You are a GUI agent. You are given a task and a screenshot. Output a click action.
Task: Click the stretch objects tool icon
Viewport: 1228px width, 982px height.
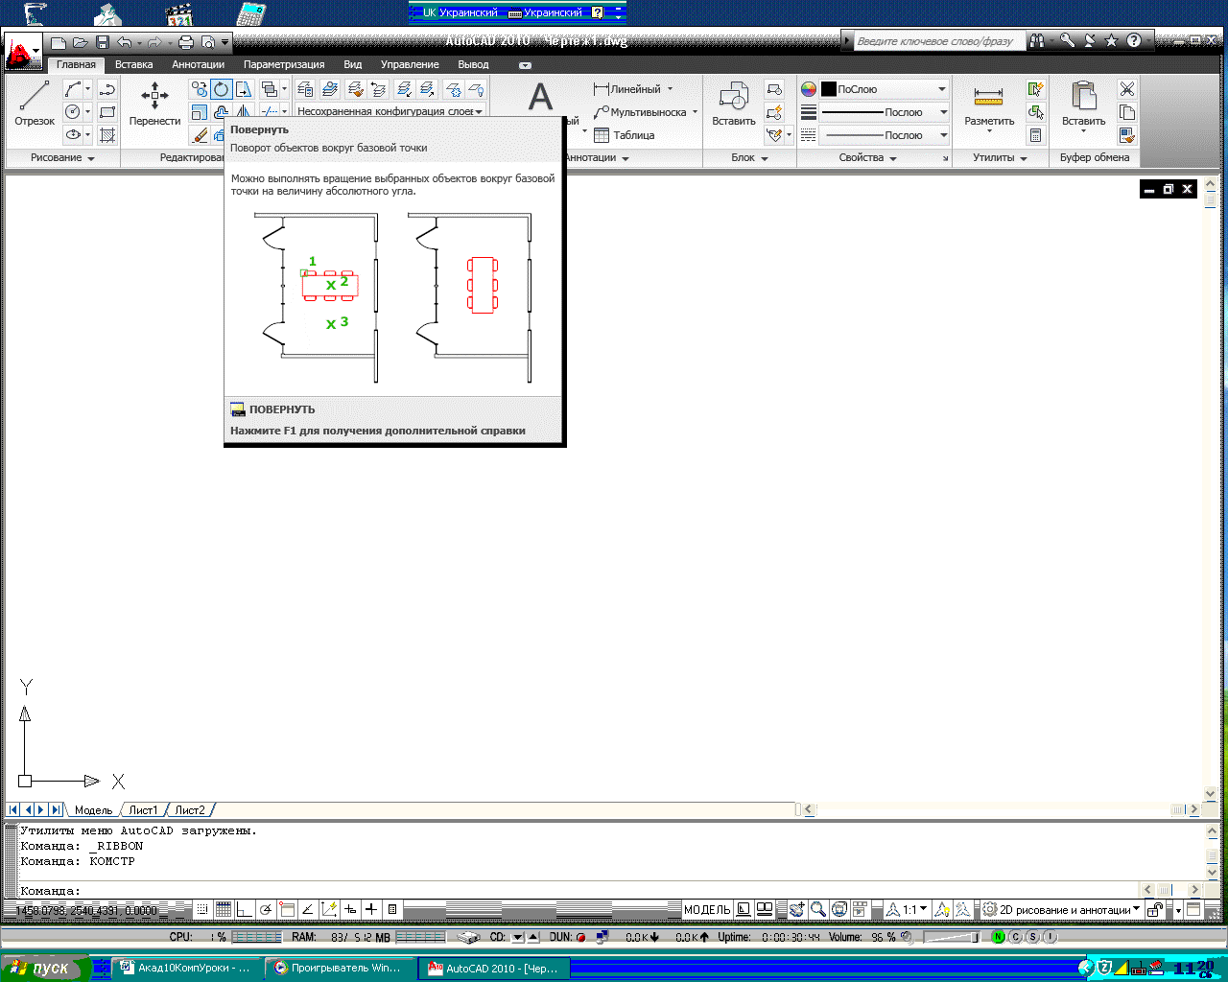pyautogui.click(x=245, y=89)
